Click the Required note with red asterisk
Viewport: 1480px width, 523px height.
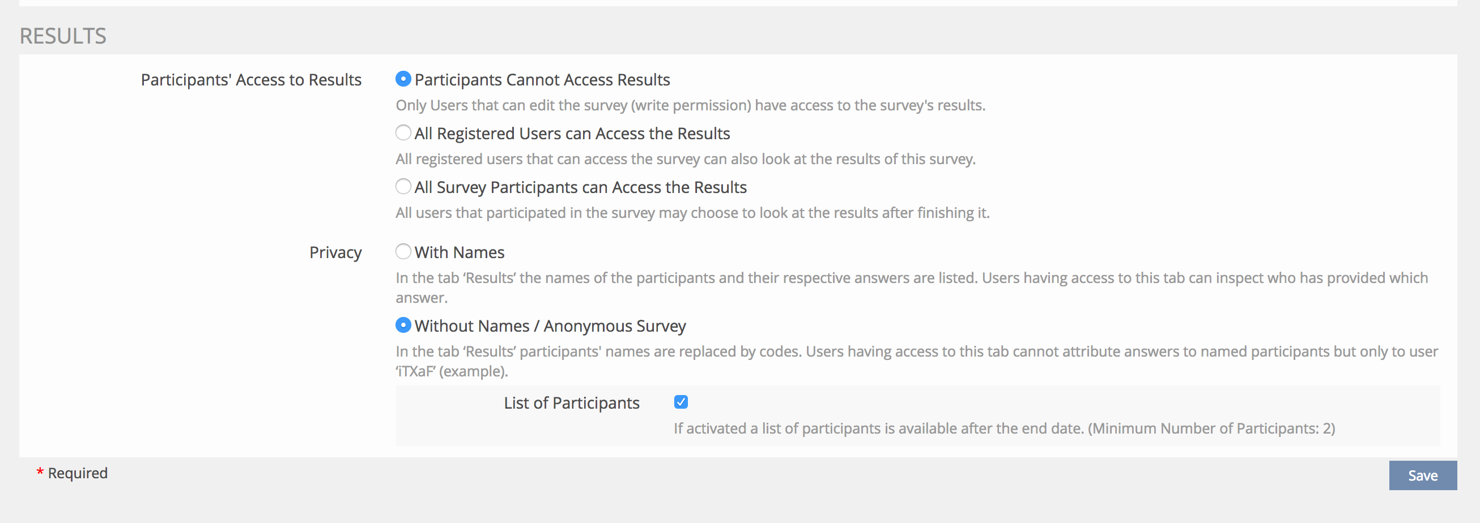pos(73,473)
